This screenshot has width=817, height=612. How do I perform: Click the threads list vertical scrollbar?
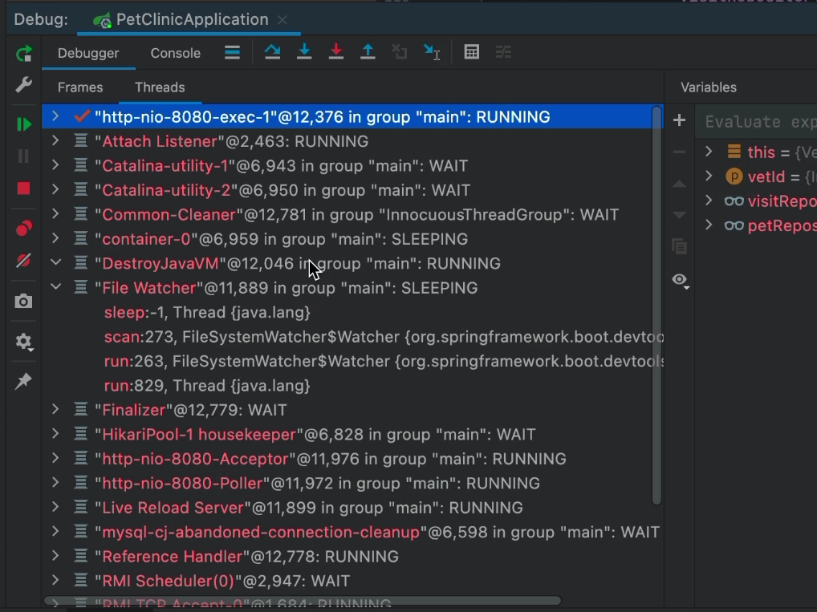(656, 305)
